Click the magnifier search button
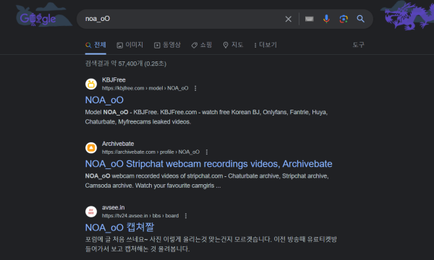The image size is (434, 260). [360, 19]
